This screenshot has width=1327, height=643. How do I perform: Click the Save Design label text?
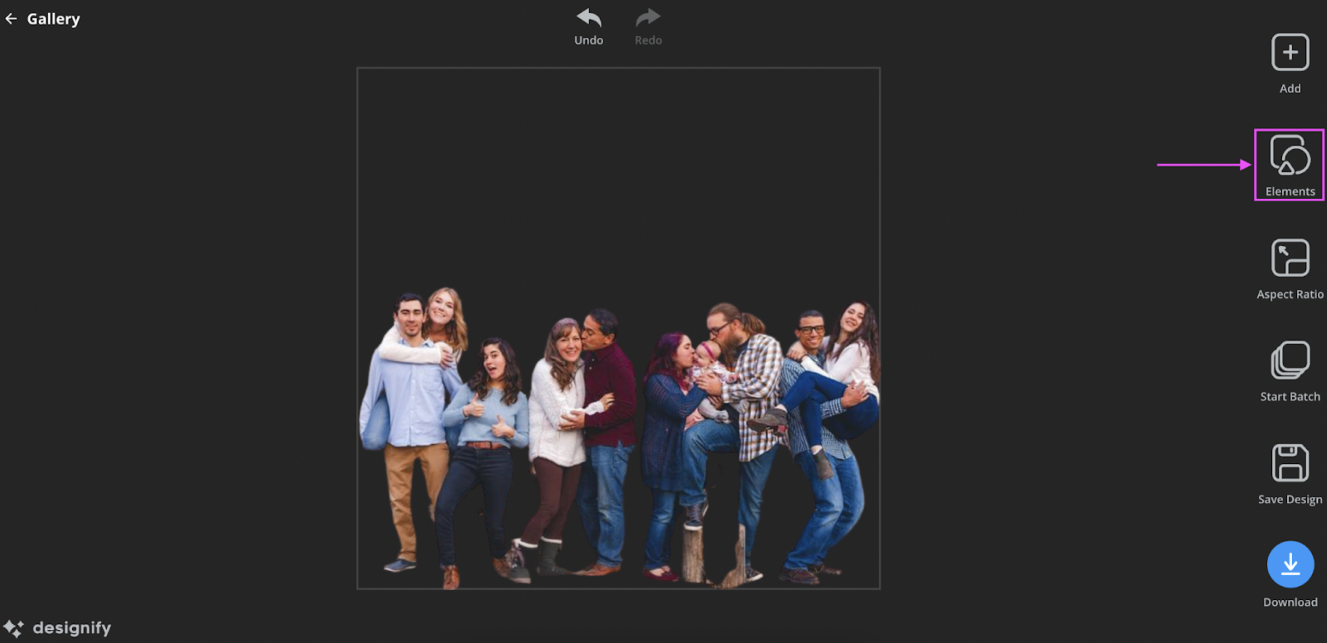click(1290, 500)
